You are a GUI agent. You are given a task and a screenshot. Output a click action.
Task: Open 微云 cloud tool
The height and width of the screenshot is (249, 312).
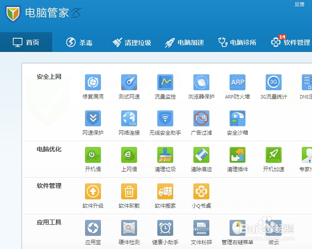(x=274, y=228)
